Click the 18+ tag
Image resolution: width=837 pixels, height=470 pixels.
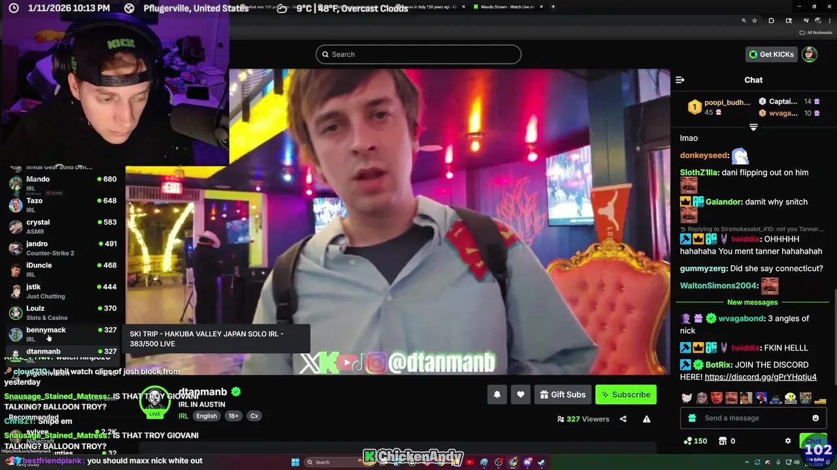[x=233, y=416]
